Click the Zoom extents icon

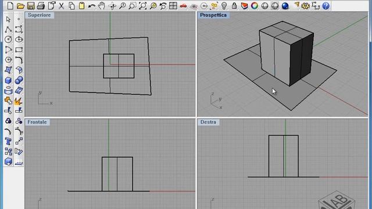coord(142,5)
